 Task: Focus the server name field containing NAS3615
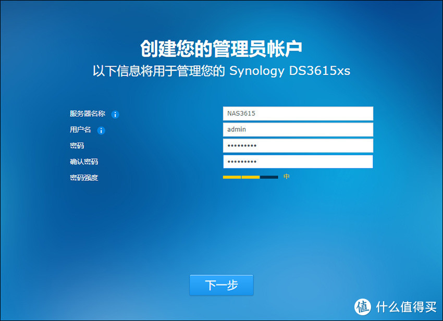click(298, 114)
